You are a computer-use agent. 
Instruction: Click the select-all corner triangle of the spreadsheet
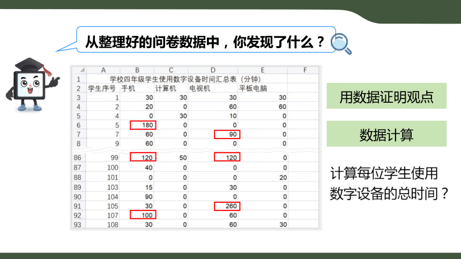(x=82, y=70)
